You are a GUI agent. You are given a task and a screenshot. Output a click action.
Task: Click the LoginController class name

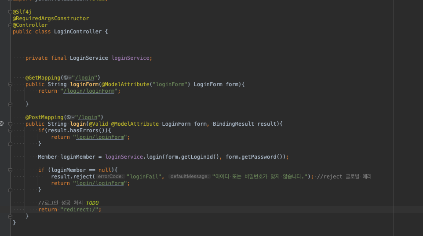78,32
